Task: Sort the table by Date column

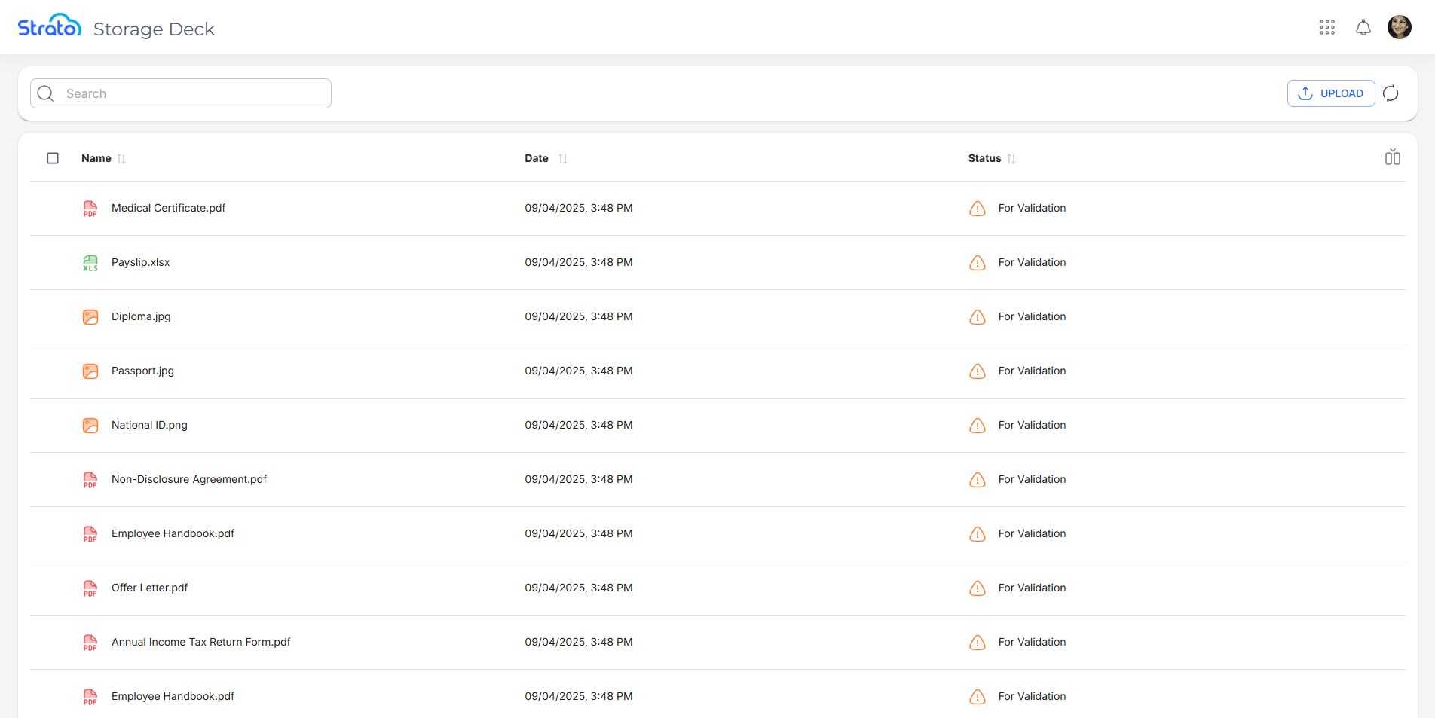Action: click(x=562, y=159)
